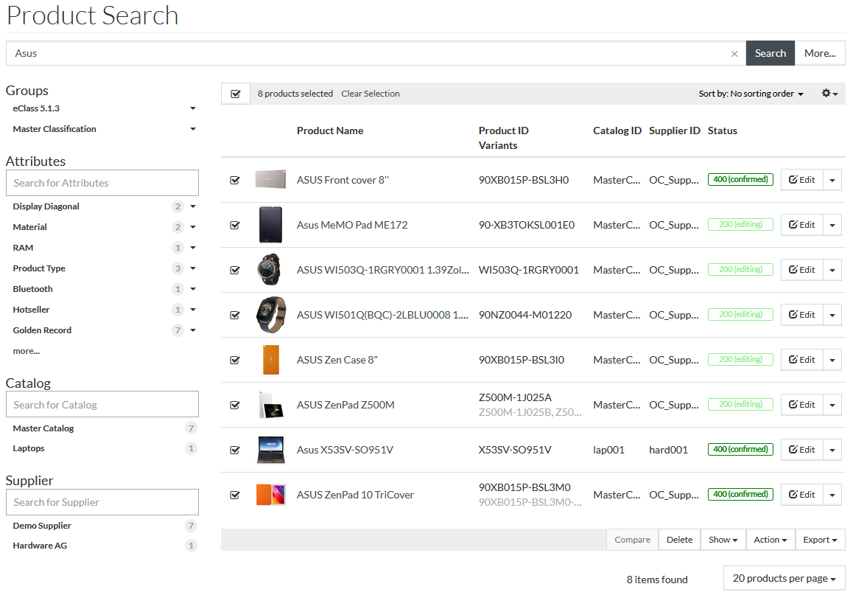Viewport: 853px width, 595px height.
Task: Expand the Product Type attribute filter
Action: pos(192,268)
